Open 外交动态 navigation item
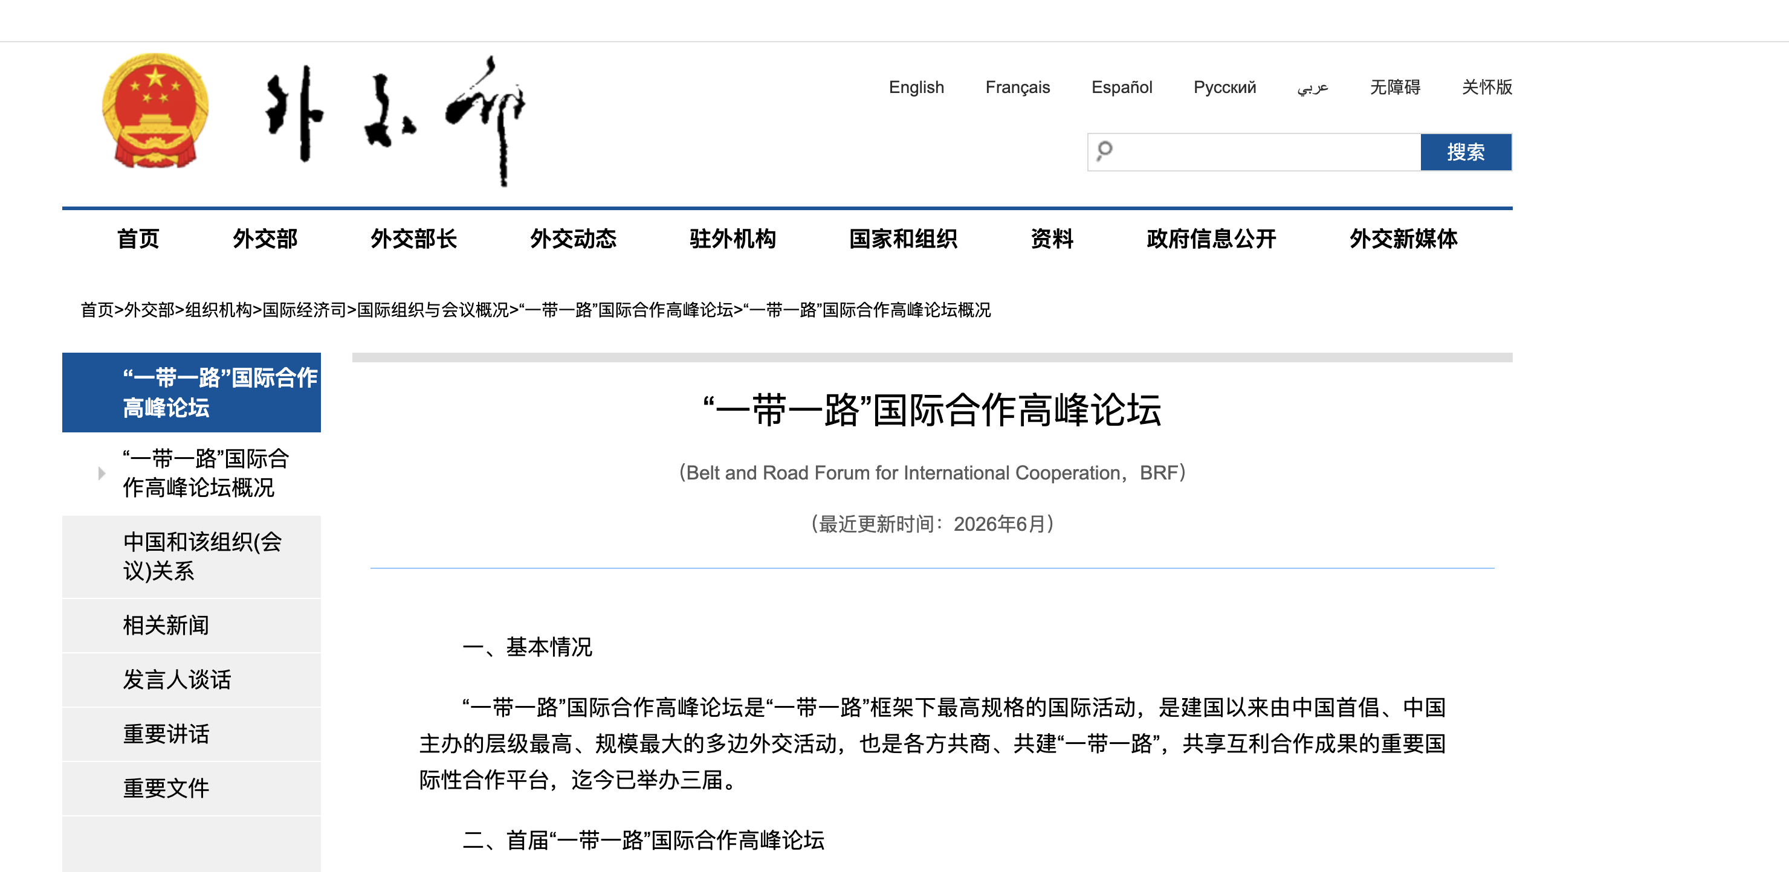The image size is (1789, 872). click(x=573, y=239)
